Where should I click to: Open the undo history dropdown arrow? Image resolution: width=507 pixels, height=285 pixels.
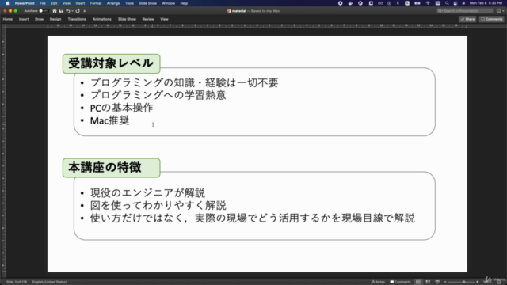(72, 11)
